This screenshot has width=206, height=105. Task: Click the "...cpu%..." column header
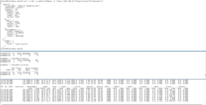coord(45,87)
